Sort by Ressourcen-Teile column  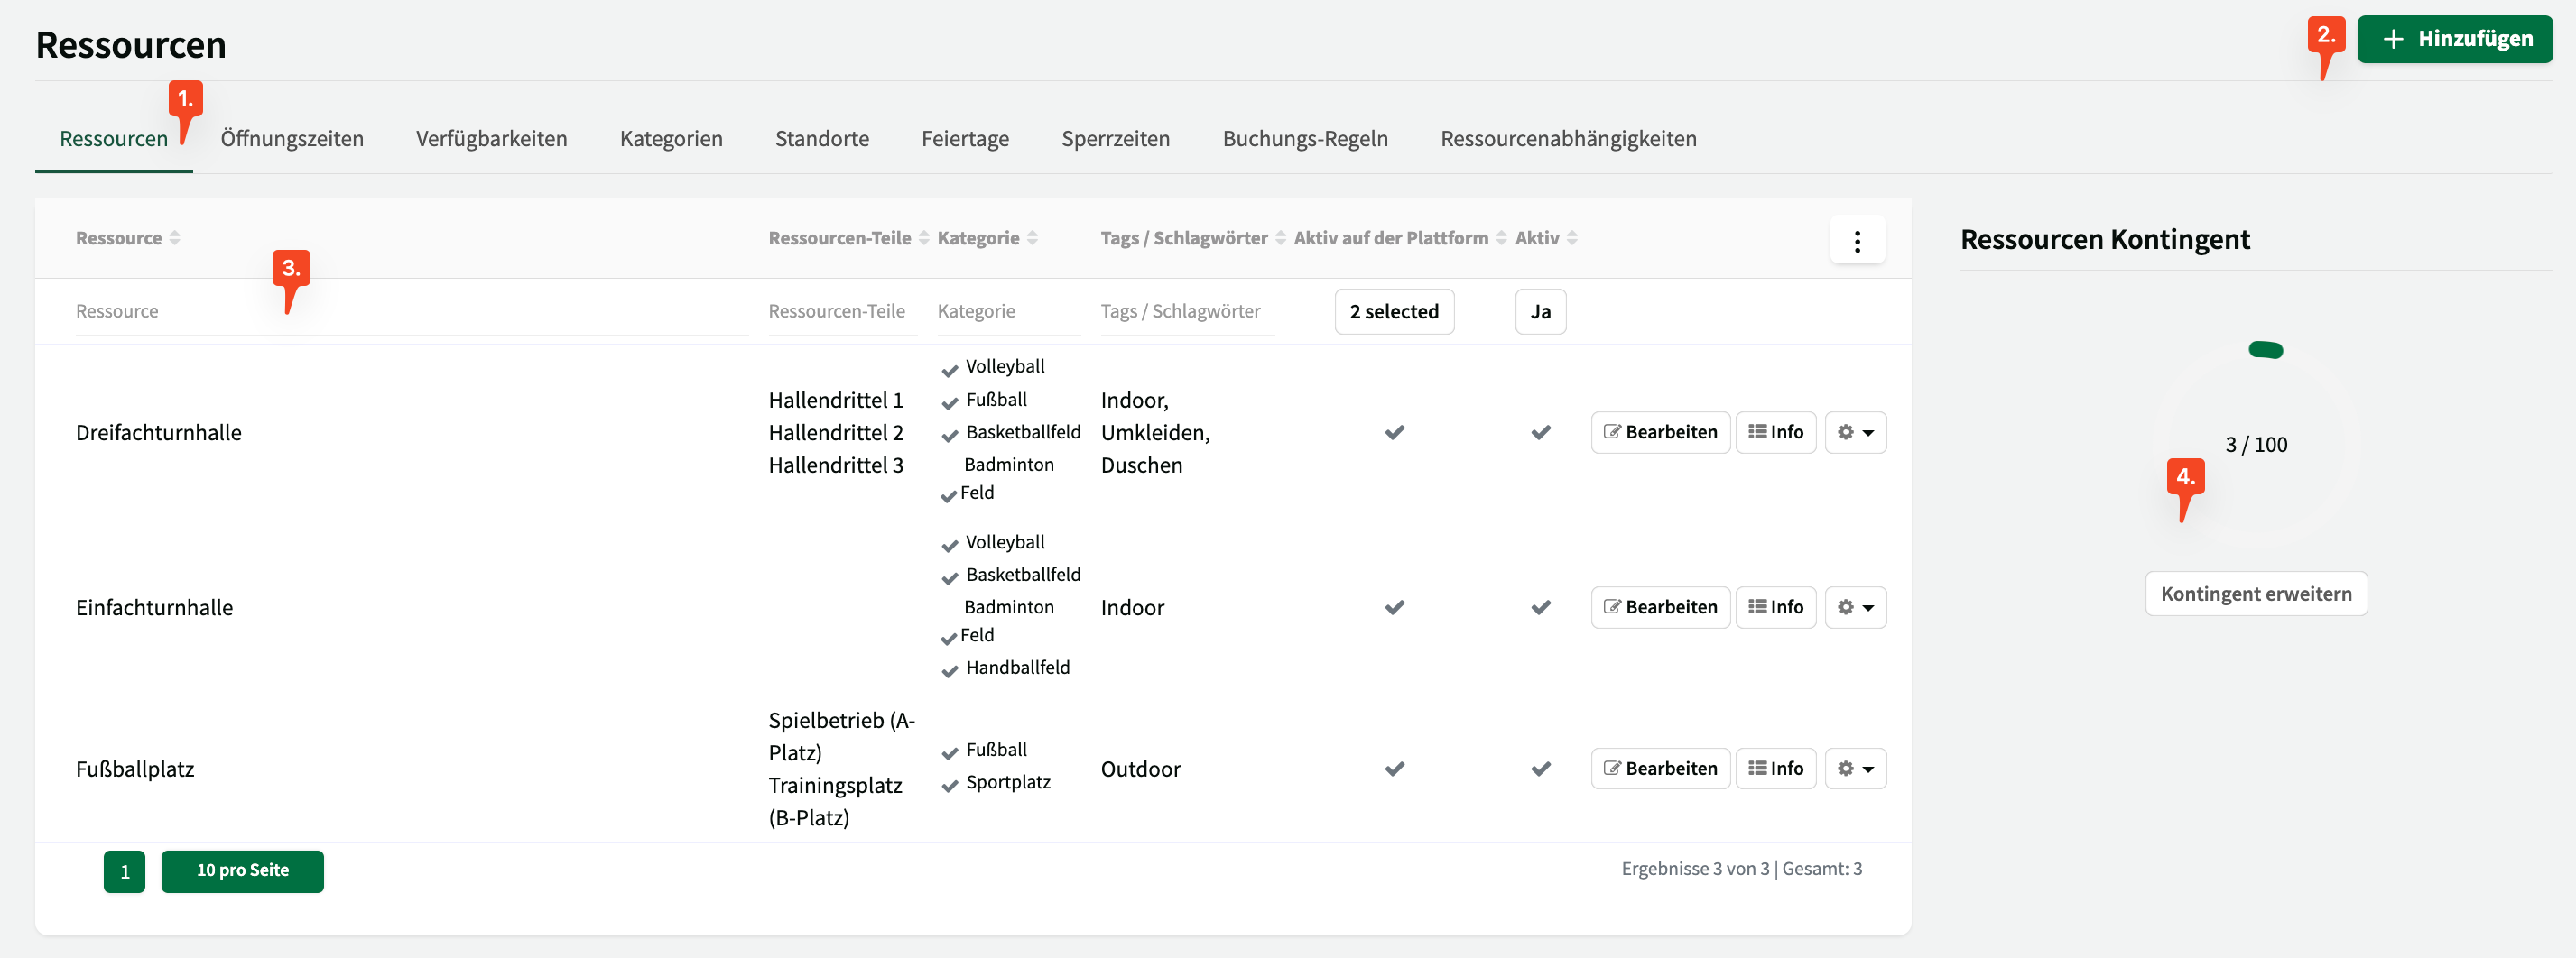[923, 238]
